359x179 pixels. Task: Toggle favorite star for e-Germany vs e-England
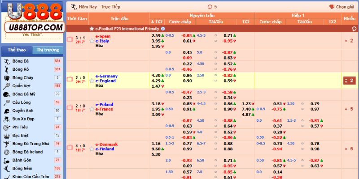(92, 81)
